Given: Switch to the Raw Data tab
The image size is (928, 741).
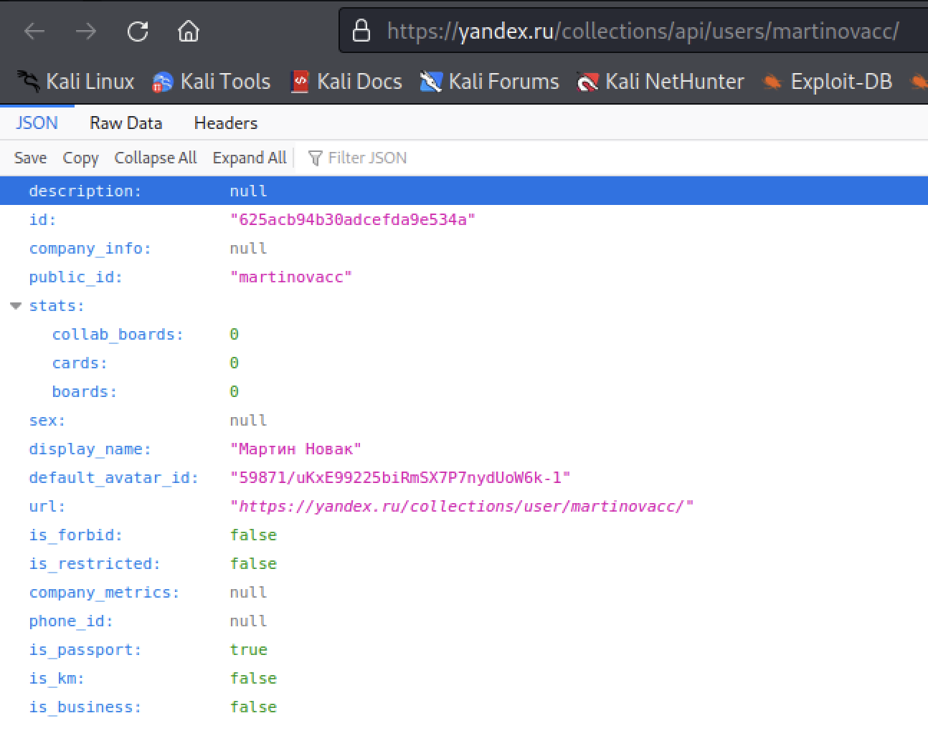Looking at the screenshot, I should point(126,123).
